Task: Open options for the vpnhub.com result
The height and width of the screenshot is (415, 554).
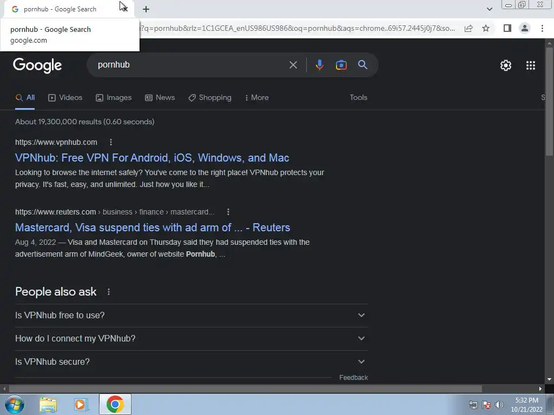Action: (x=111, y=142)
